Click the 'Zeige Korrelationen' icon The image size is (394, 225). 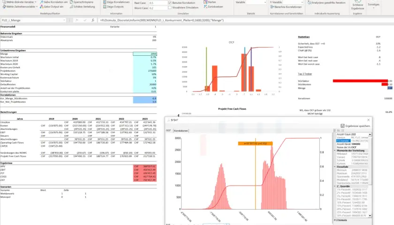(105, 2)
